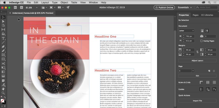Select the Zoom tool

[x=3, y=93]
